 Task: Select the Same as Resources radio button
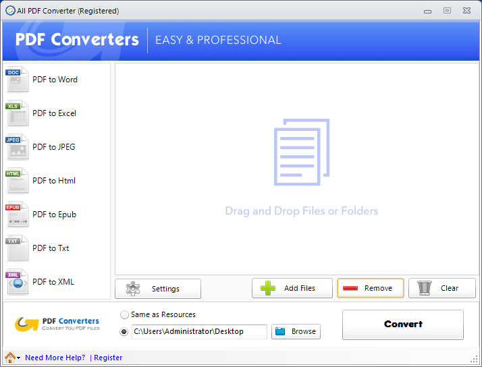pos(124,315)
